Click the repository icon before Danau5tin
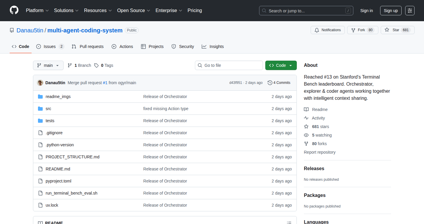424x224 pixels. click(x=12, y=30)
